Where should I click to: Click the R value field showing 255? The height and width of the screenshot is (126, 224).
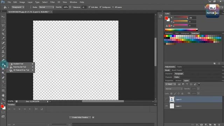192,18
